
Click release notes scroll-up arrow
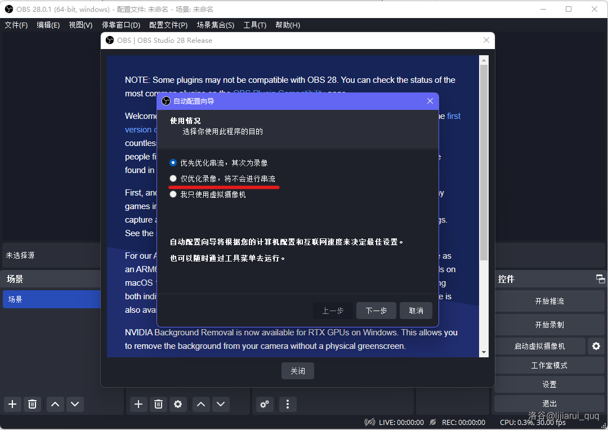tap(484, 60)
